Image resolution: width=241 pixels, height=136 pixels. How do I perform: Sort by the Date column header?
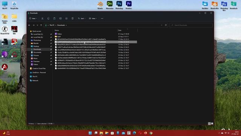120,30
